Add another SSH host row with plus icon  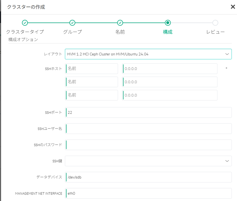click(226, 68)
